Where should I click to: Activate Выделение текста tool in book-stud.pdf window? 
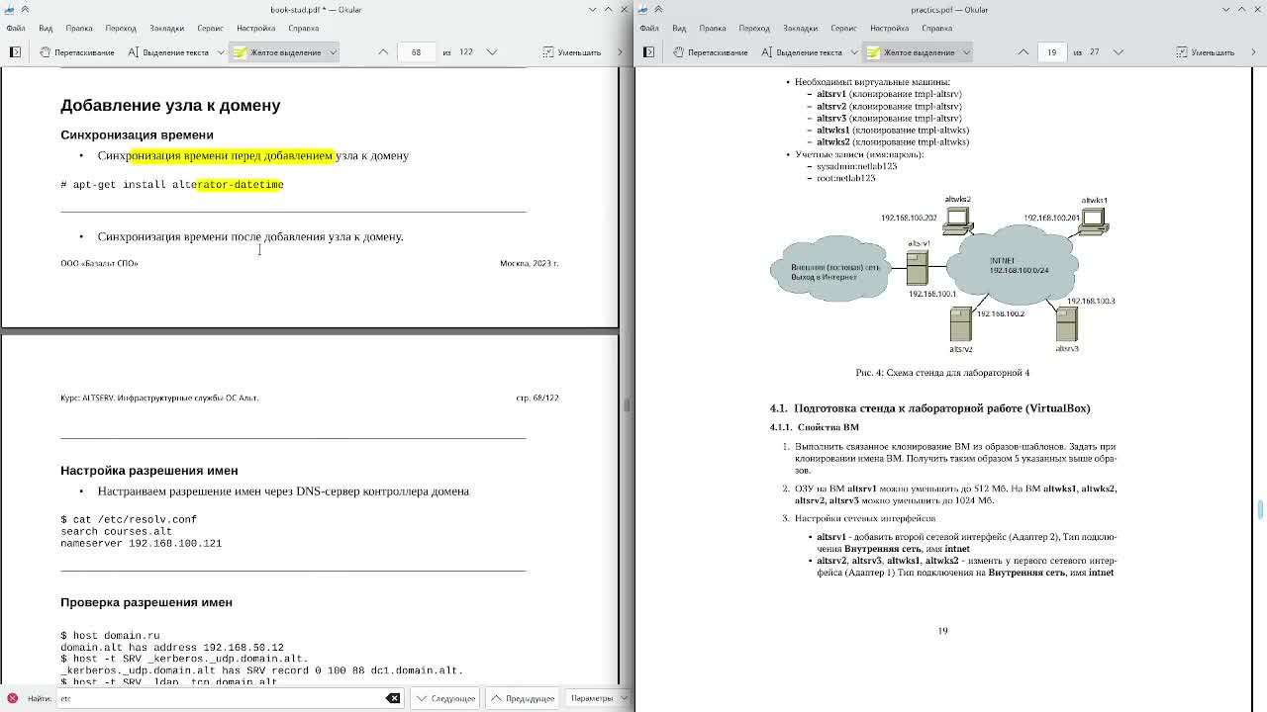pyautogui.click(x=167, y=52)
